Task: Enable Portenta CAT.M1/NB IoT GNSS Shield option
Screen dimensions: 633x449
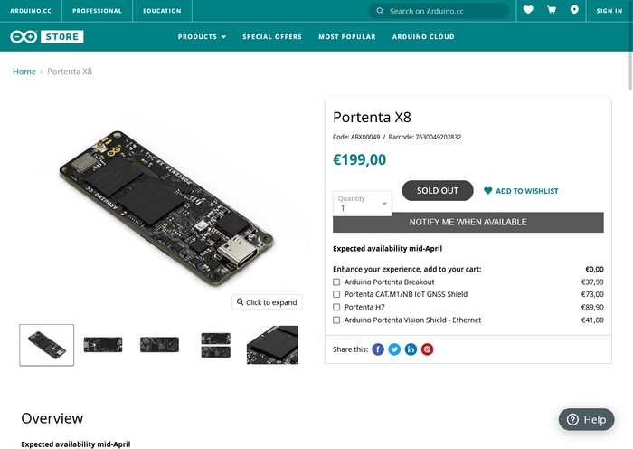Action: [337, 295]
